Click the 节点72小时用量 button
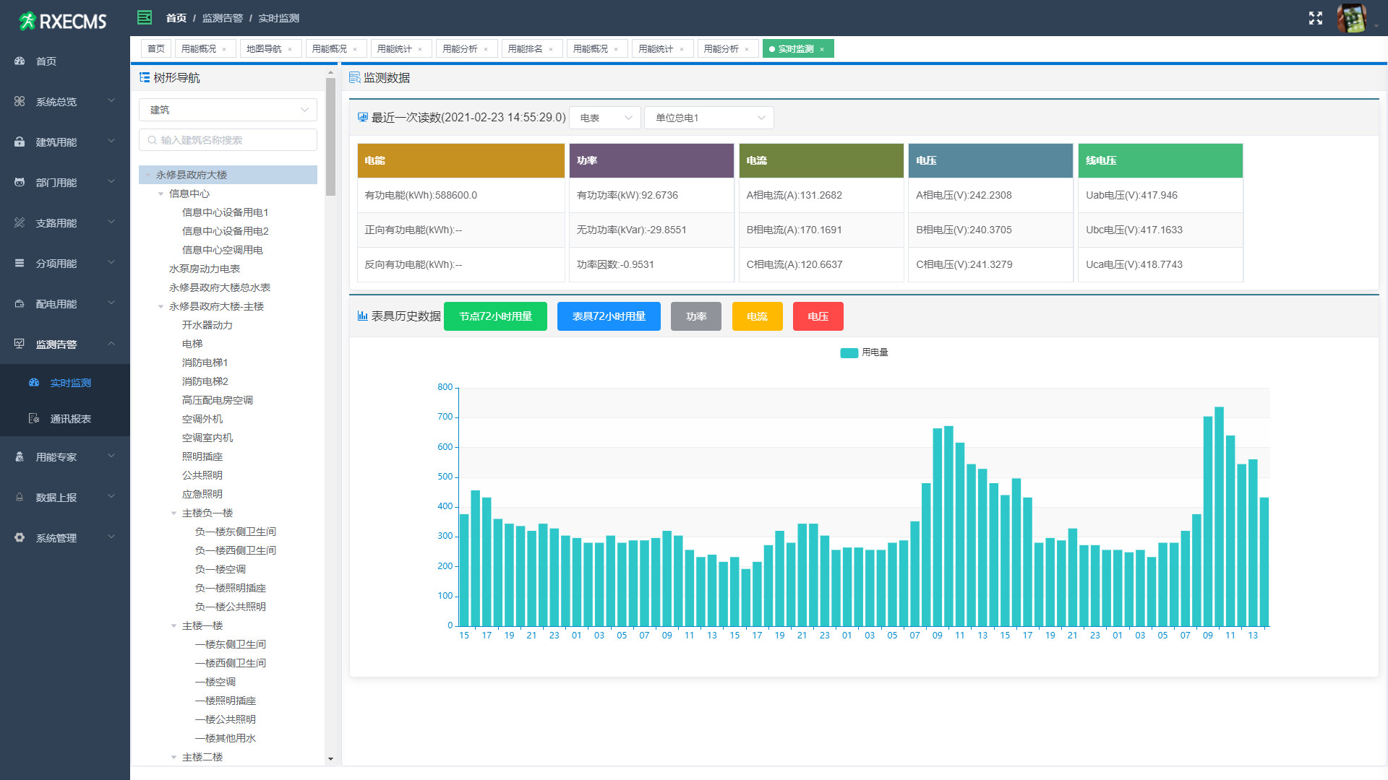 point(495,316)
